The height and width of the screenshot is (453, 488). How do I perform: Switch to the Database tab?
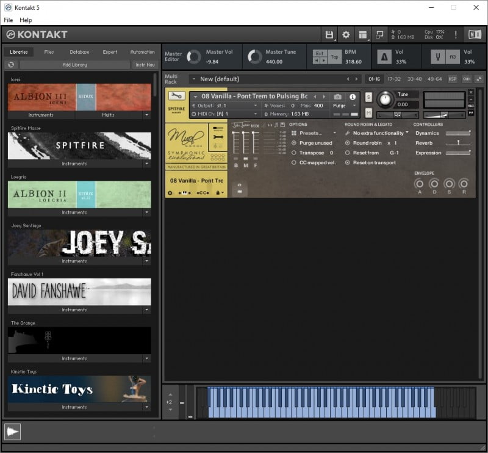point(79,52)
